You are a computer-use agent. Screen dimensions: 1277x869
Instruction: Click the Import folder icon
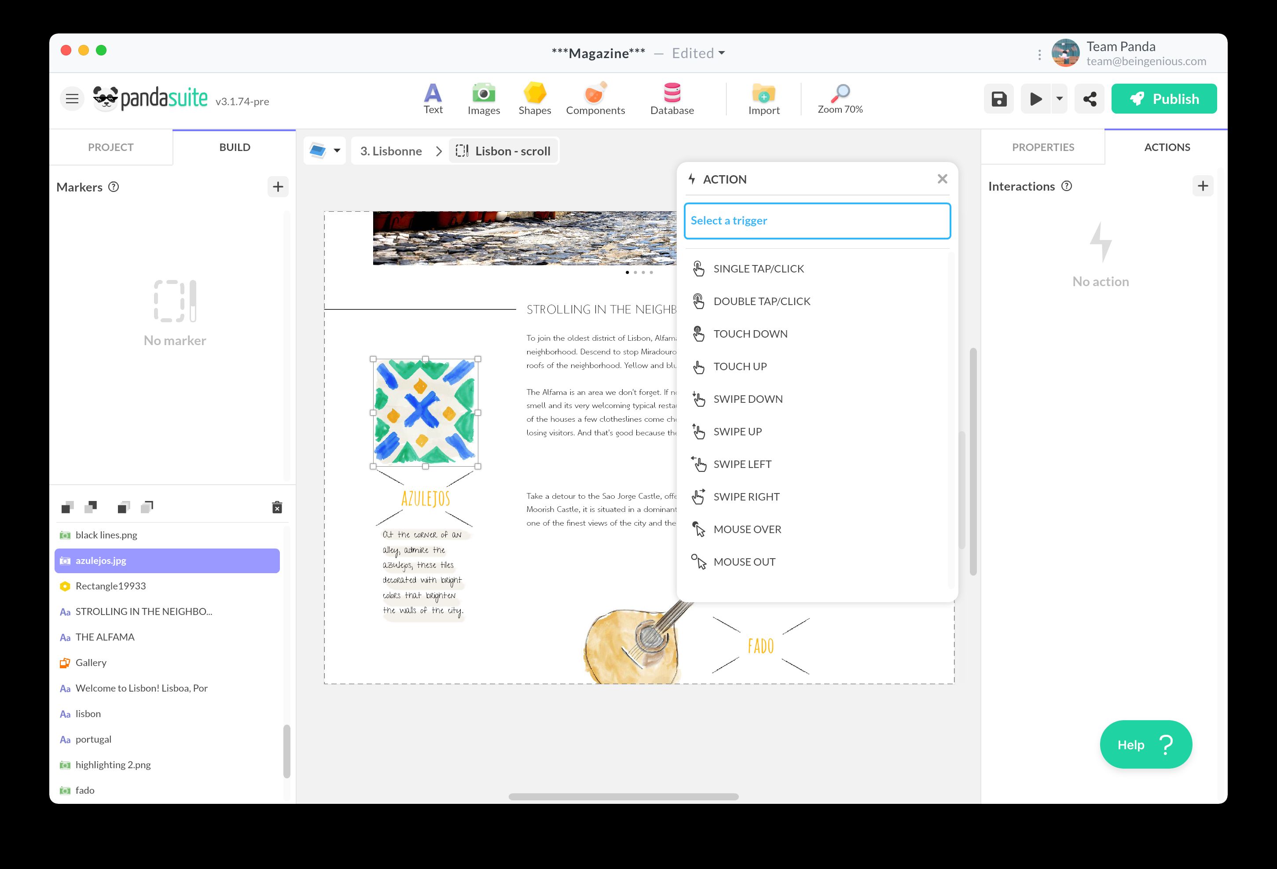763,93
